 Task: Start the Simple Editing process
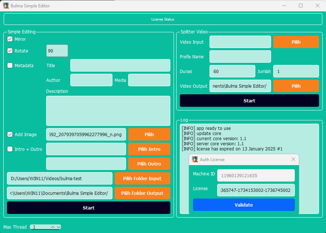point(89,208)
